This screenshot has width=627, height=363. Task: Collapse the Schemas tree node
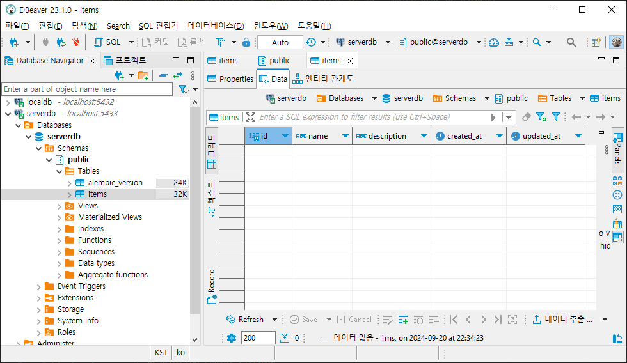pyautogui.click(x=39, y=148)
